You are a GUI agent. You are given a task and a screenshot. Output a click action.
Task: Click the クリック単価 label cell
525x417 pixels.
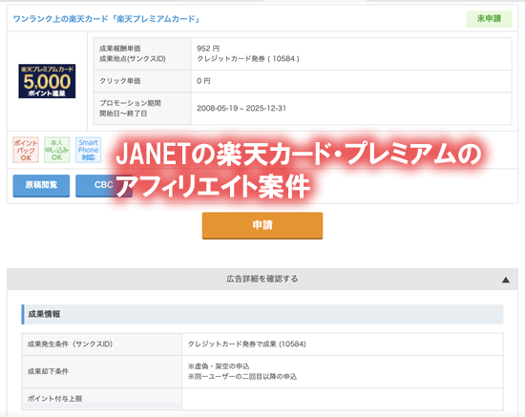coord(142,81)
